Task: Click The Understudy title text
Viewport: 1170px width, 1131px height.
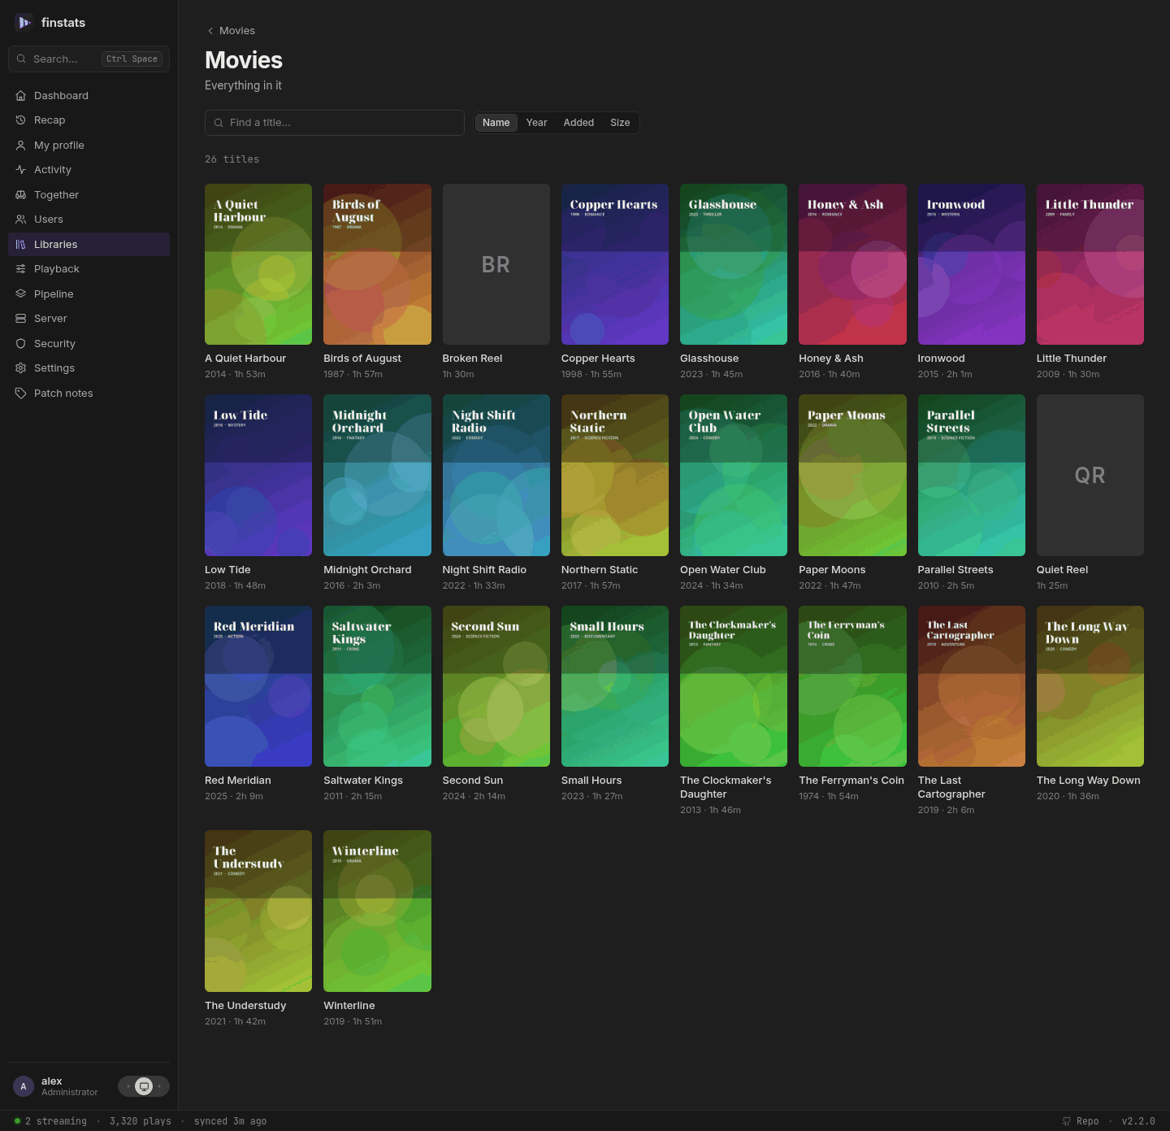Action: click(x=245, y=1006)
